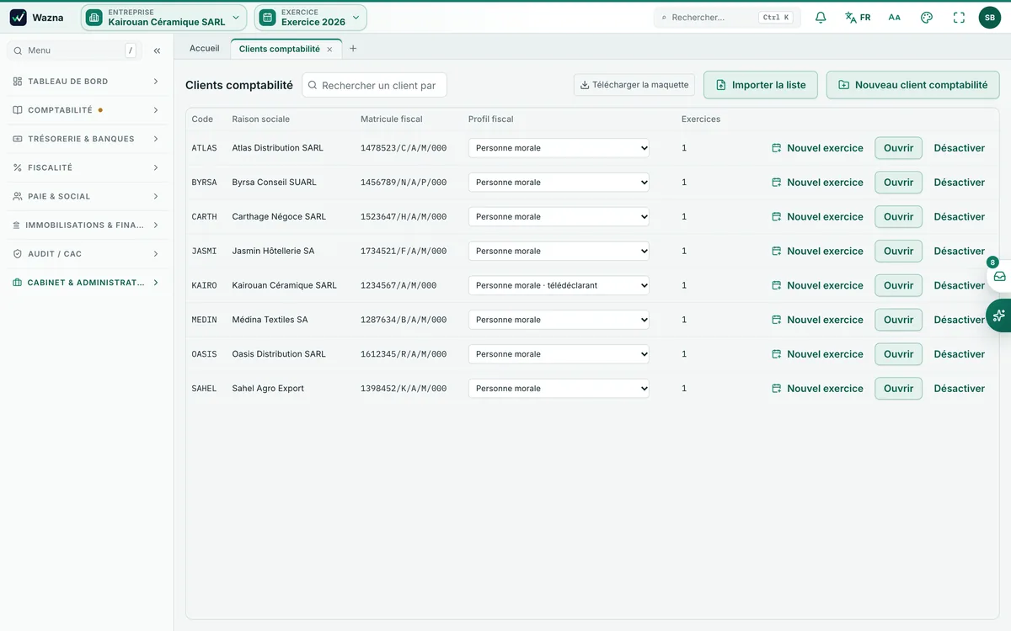
Task: Add a new tab with the plus icon
Action: (353, 49)
